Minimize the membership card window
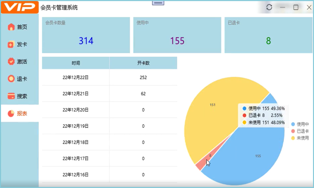The width and height of the screenshot is (314, 188). point(283,8)
